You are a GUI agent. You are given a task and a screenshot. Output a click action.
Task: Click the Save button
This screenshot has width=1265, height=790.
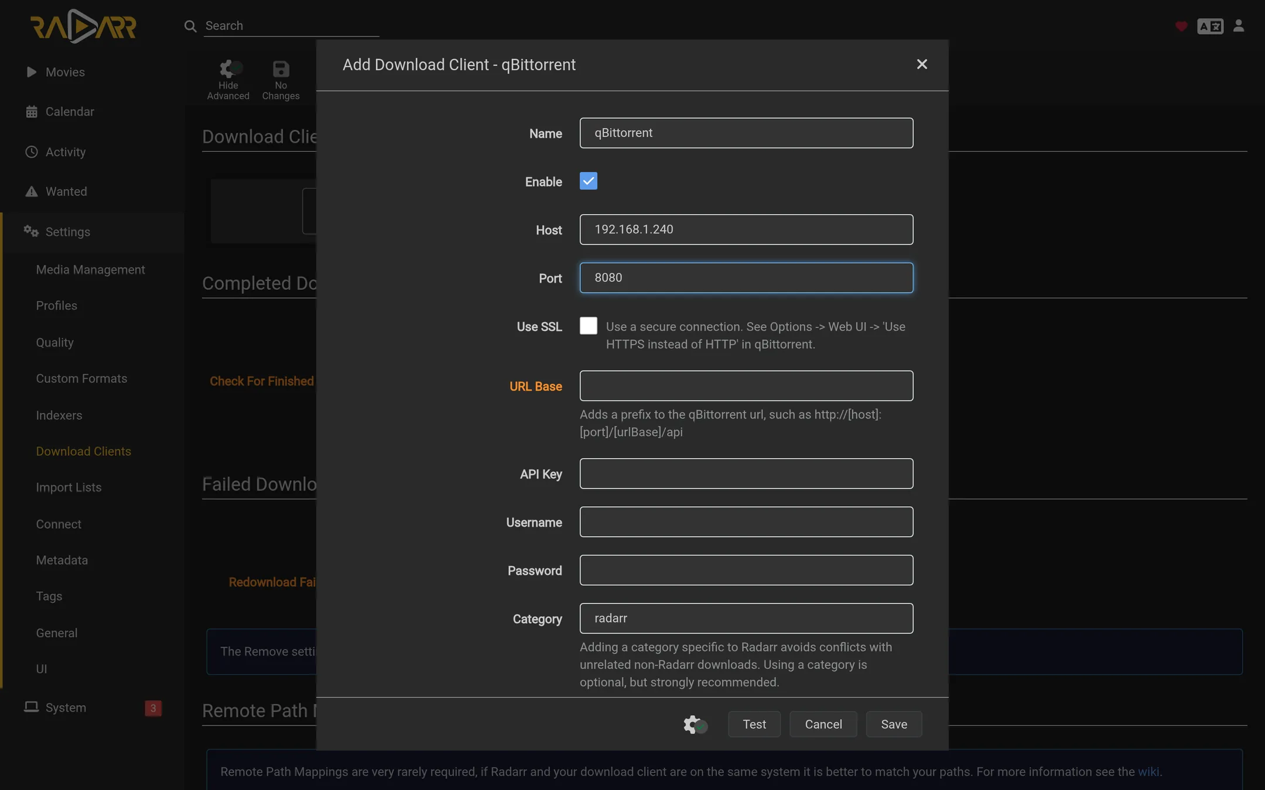click(894, 724)
